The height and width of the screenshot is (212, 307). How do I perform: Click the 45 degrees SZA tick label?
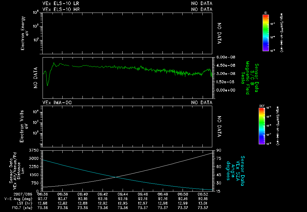tap(219, 175)
